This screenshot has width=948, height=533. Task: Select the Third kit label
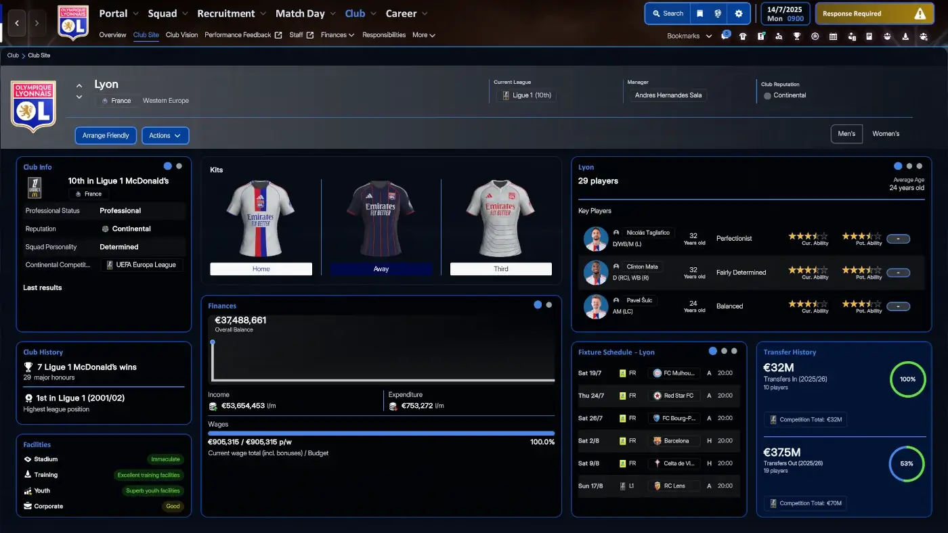point(501,269)
